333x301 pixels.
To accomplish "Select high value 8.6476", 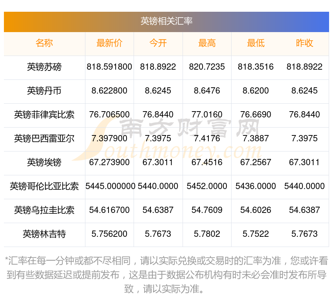I will 207,91.
